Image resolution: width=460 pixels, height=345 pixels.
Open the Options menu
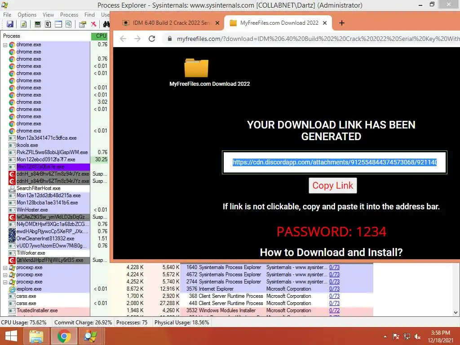click(27, 15)
